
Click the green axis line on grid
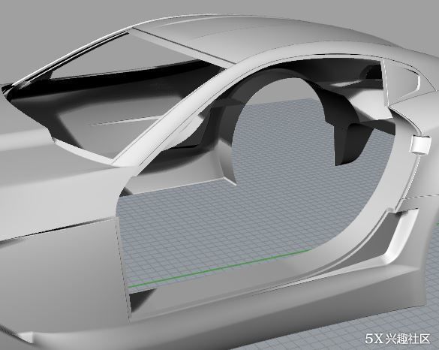coord(220,267)
